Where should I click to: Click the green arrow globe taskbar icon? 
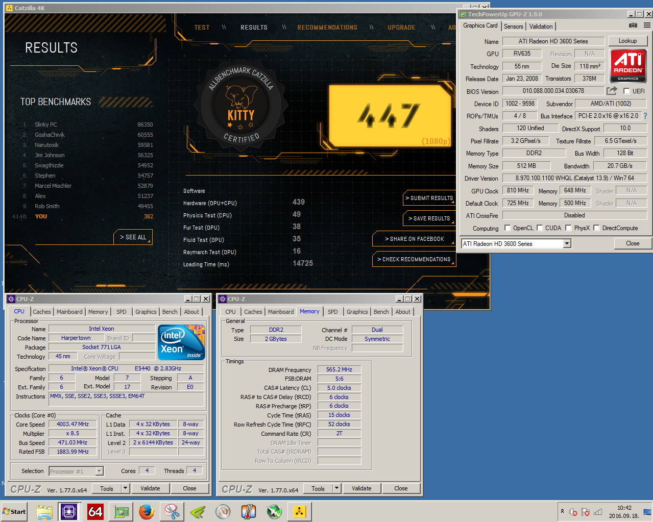click(x=274, y=512)
